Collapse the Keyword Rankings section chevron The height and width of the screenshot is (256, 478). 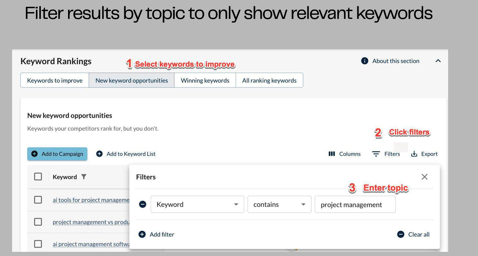click(438, 61)
